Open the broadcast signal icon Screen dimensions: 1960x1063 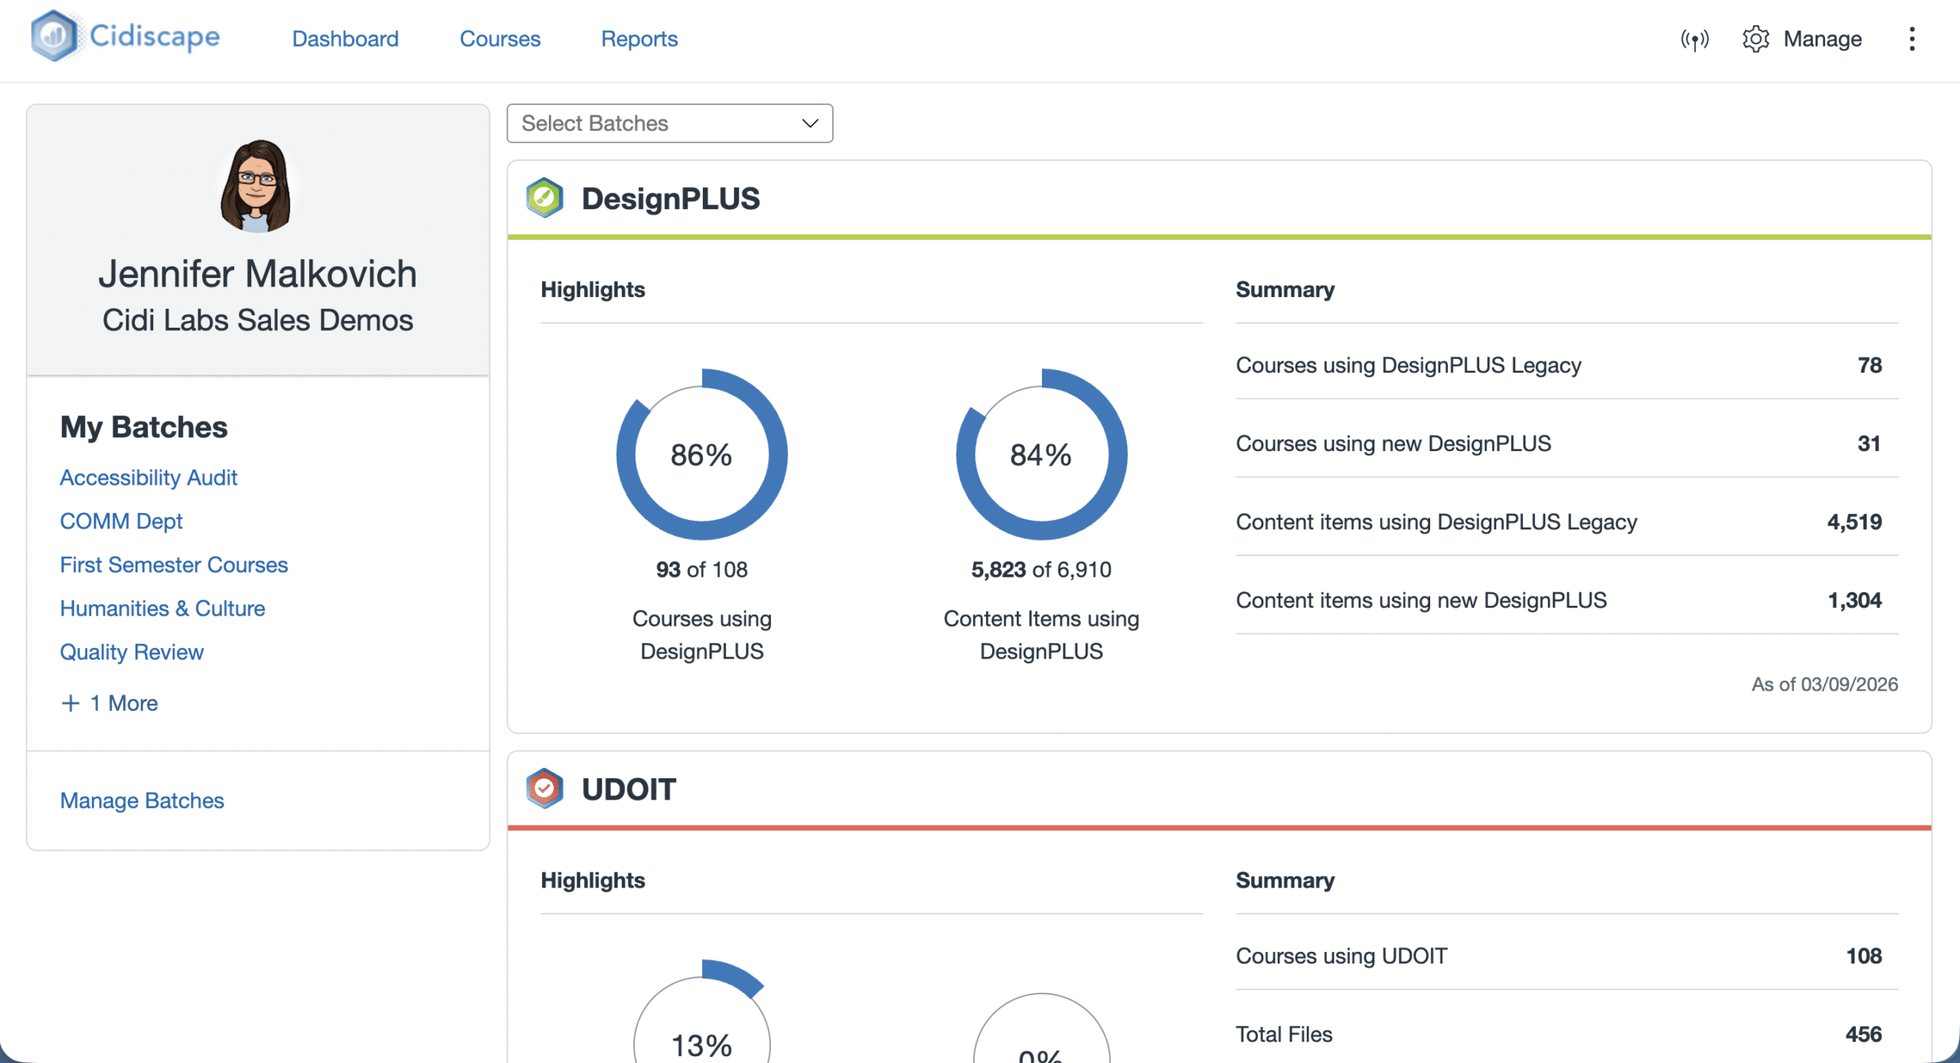1694,39
